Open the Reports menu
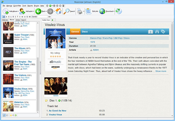The height and width of the screenshot is (121, 175). point(30,6)
